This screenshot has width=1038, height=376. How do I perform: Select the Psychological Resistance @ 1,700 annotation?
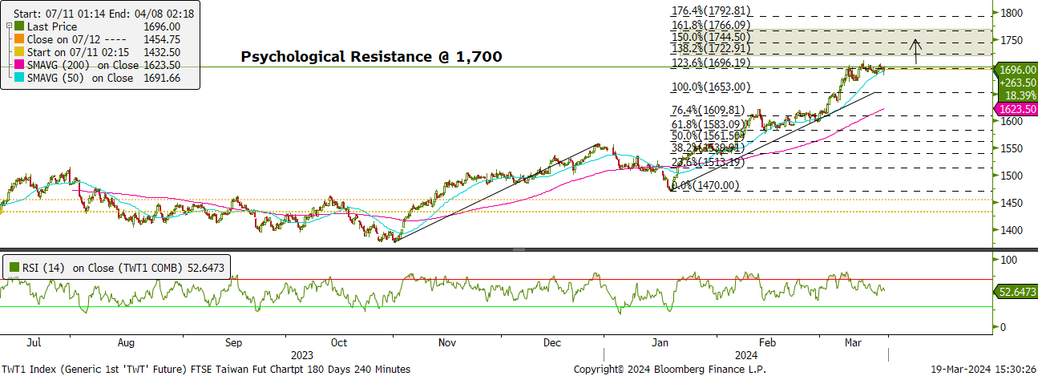tap(372, 56)
